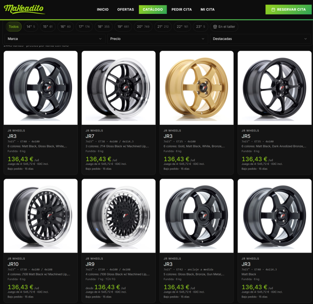313x304 pixels.
Task: Click the Makeadito logo
Action: (24, 9)
